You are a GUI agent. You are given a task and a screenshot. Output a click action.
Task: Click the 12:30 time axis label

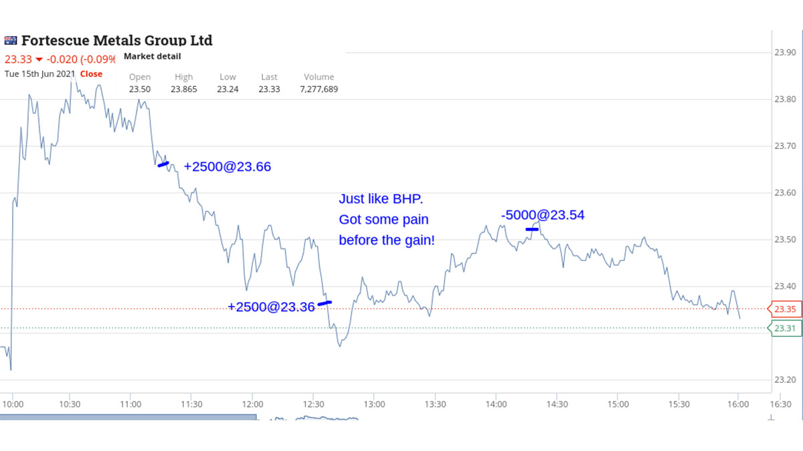point(313,404)
